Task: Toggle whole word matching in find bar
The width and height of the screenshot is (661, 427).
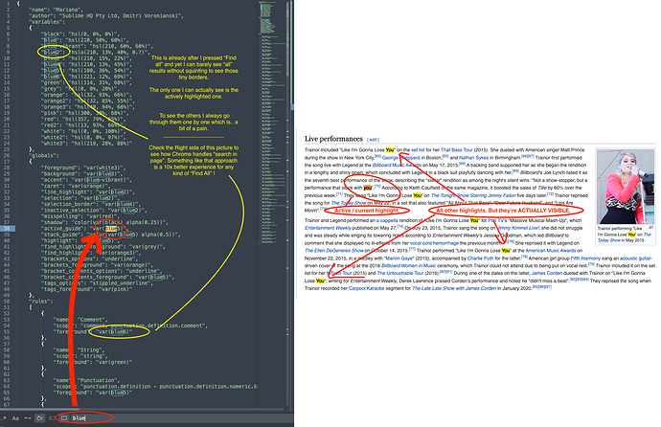Action: pos(28,418)
